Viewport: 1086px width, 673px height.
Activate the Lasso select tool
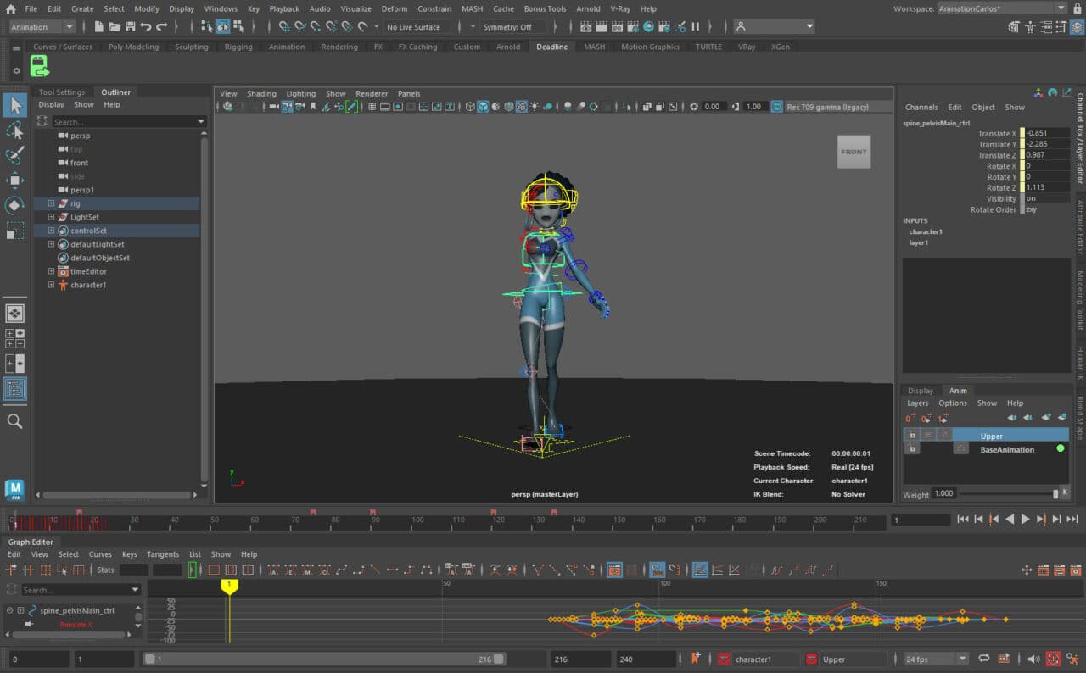pyautogui.click(x=15, y=131)
